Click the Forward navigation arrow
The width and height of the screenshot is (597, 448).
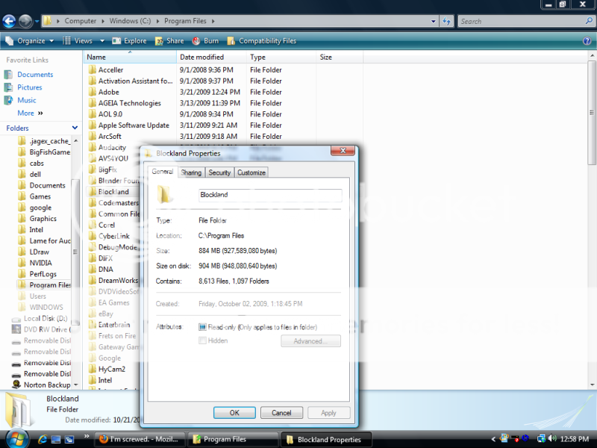pyautogui.click(x=25, y=21)
